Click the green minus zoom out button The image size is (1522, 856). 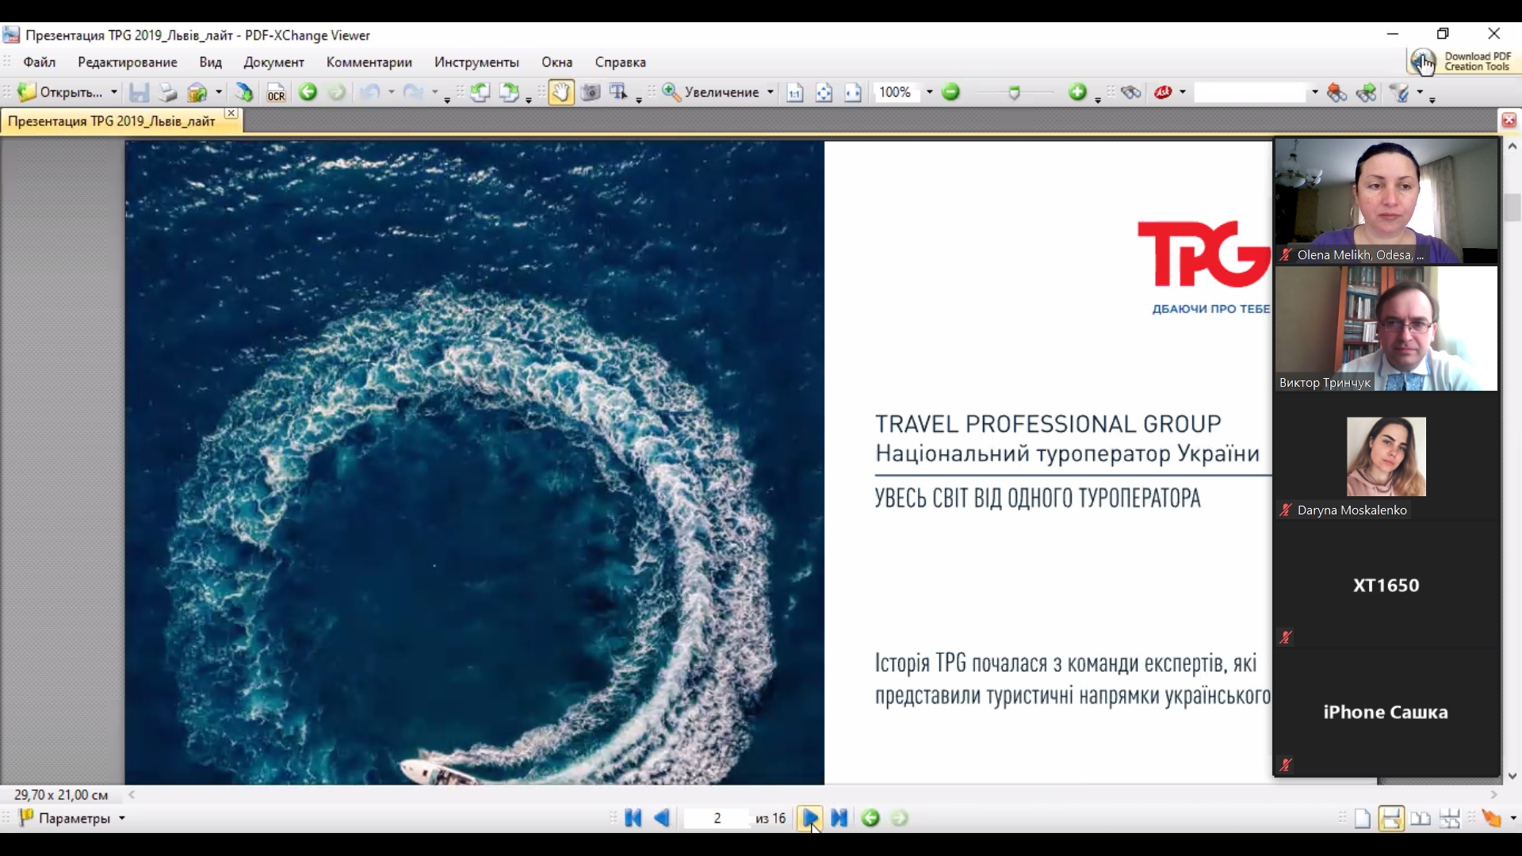950,92
